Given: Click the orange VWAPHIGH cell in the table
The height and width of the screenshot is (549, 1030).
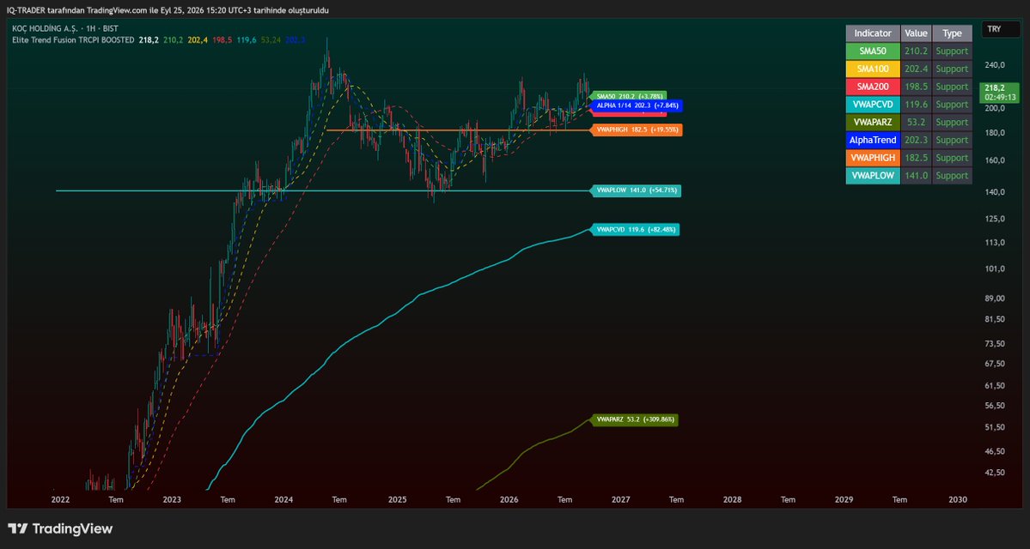Looking at the screenshot, I should point(872,158).
